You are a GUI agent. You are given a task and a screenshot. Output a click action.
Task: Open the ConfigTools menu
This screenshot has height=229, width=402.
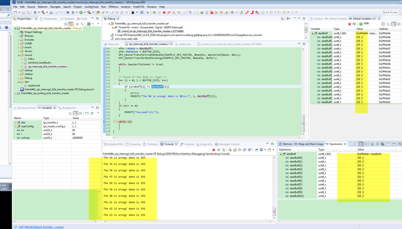91,7
